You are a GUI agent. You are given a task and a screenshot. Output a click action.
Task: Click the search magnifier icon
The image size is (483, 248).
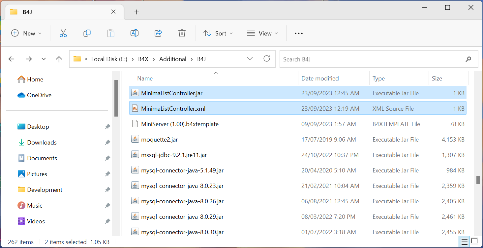pyautogui.click(x=468, y=59)
